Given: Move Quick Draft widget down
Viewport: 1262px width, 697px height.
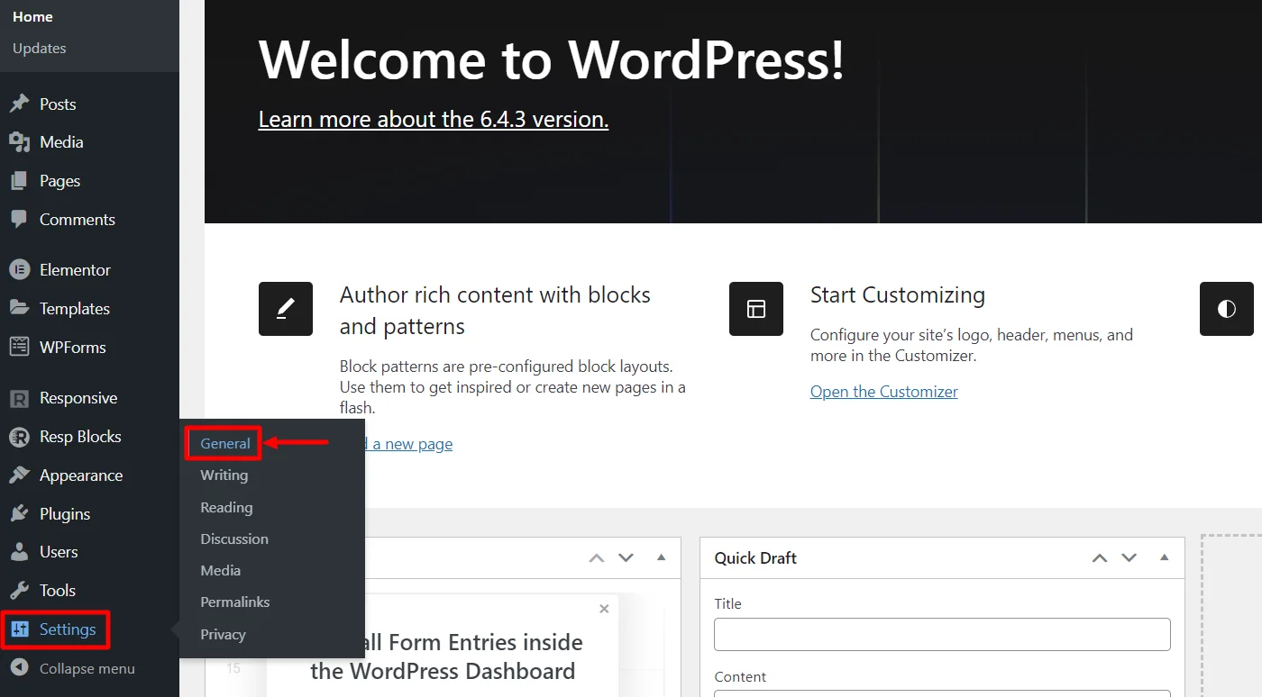Looking at the screenshot, I should point(1129,558).
